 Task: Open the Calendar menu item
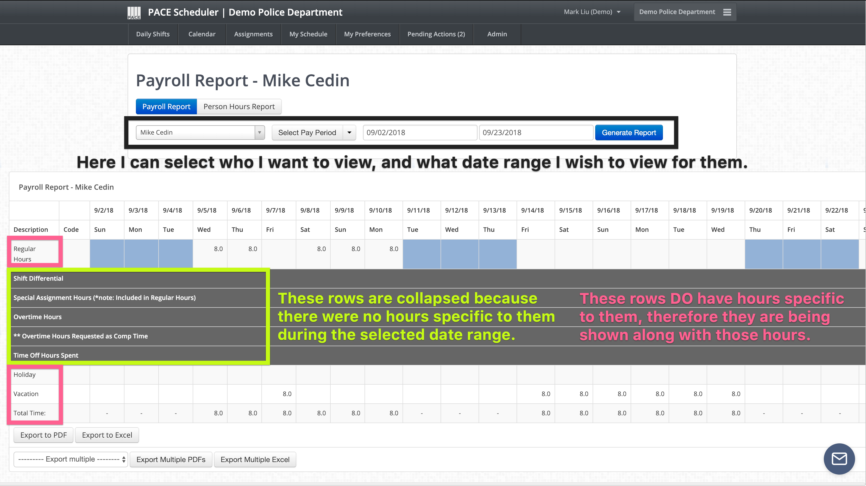(x=202, y=34)
